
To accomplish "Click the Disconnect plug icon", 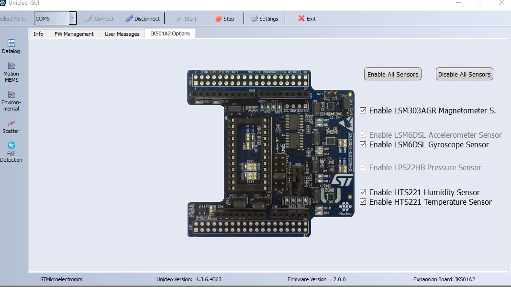I will pyautogui.click(x=129, y=19).
